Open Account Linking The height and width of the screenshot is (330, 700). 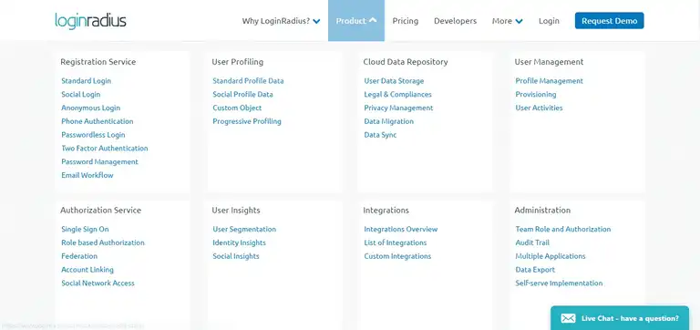[x=87, y=269]
